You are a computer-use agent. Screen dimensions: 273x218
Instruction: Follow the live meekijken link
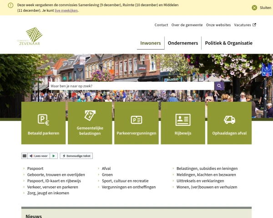coord(66,10)
